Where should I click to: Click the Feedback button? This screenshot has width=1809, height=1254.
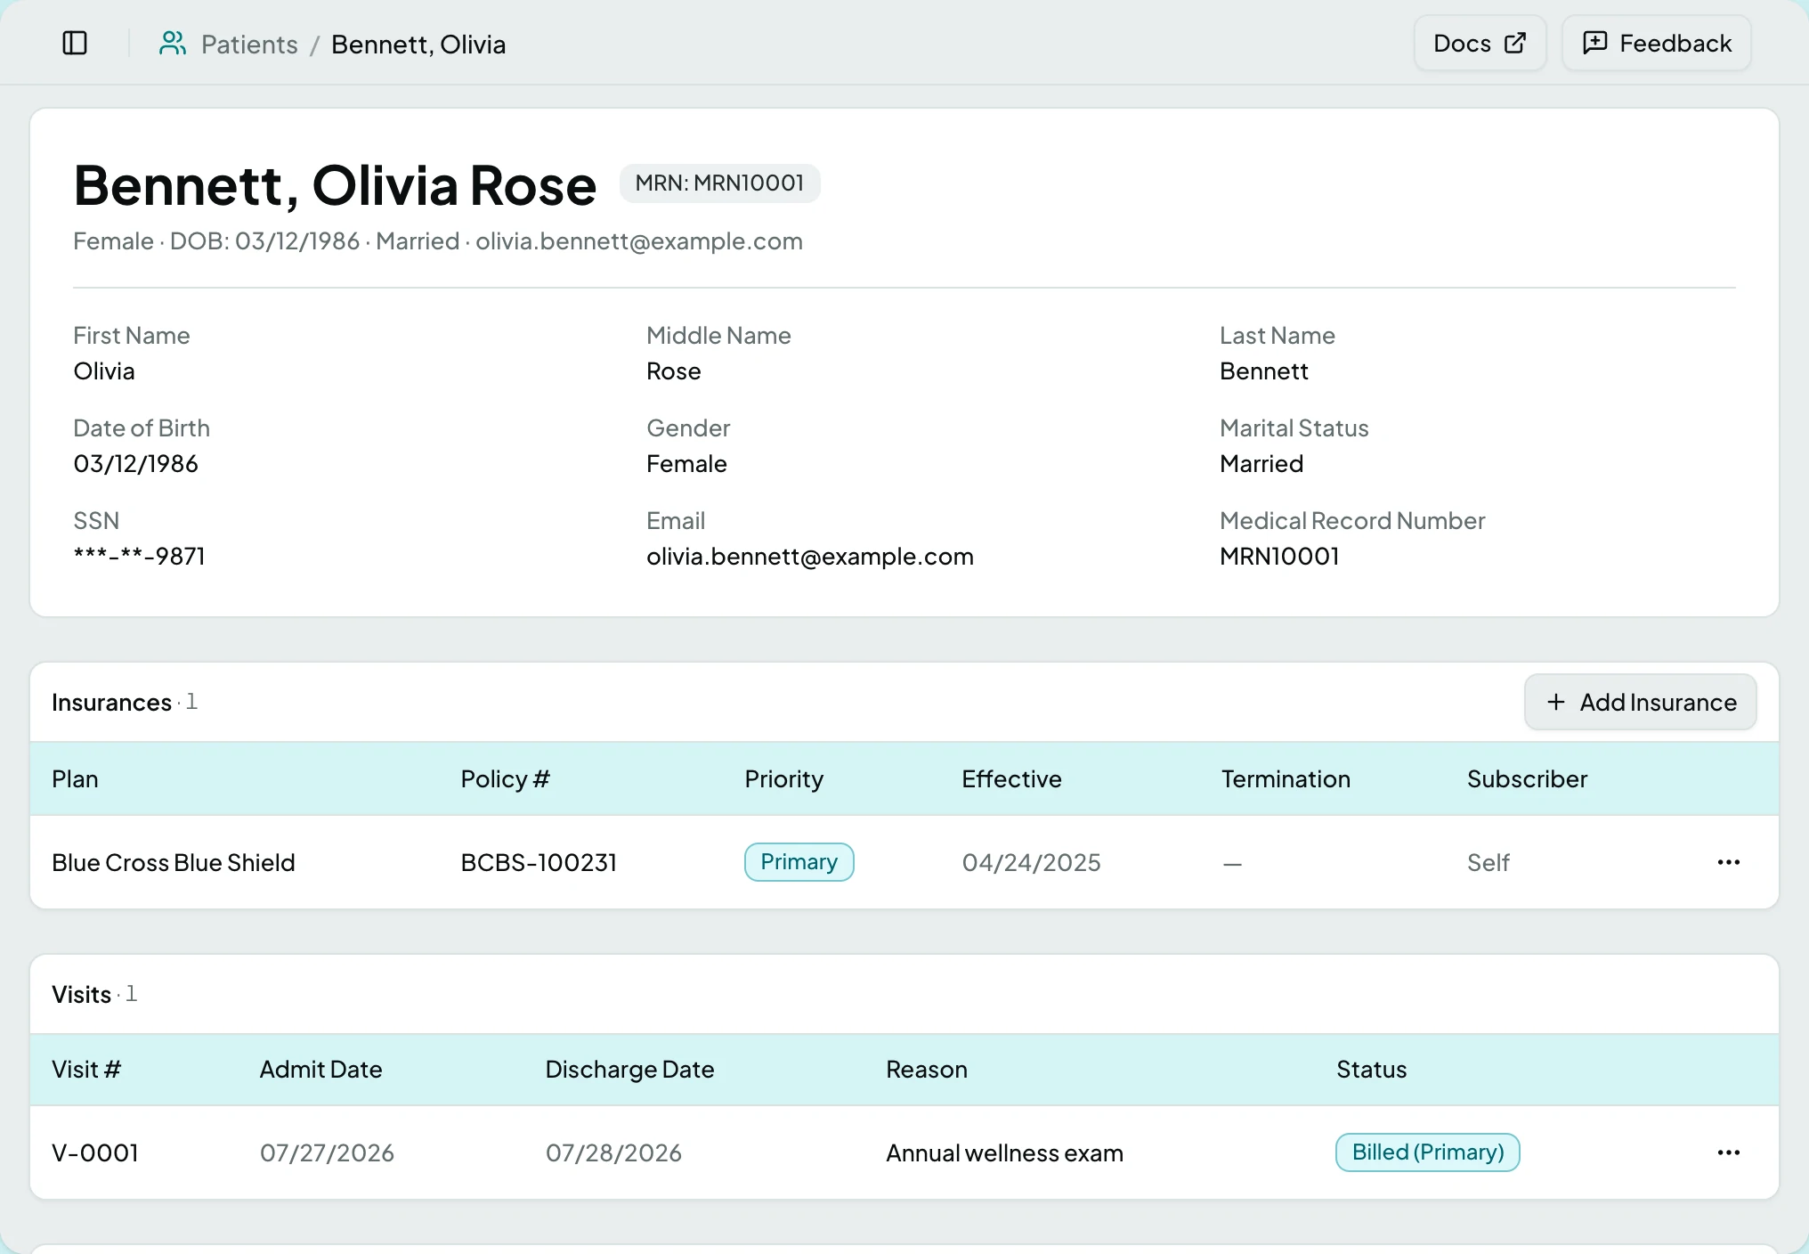1657,43
